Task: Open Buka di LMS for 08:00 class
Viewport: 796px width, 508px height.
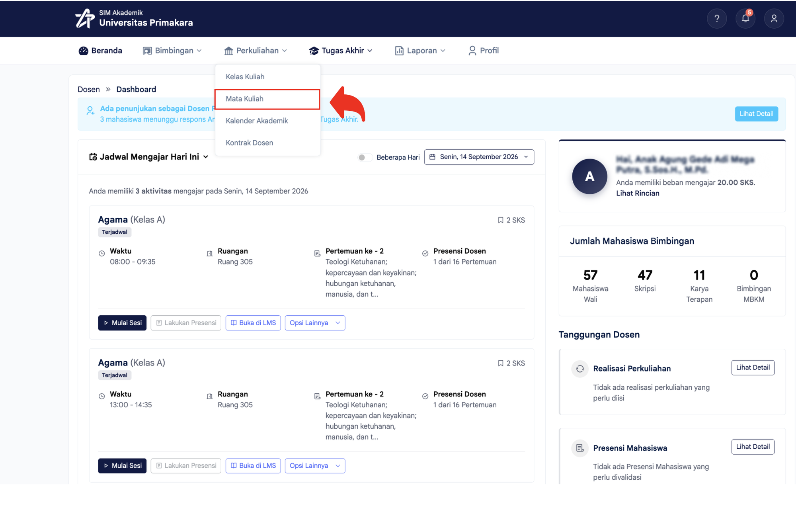Action: point(253,323)
